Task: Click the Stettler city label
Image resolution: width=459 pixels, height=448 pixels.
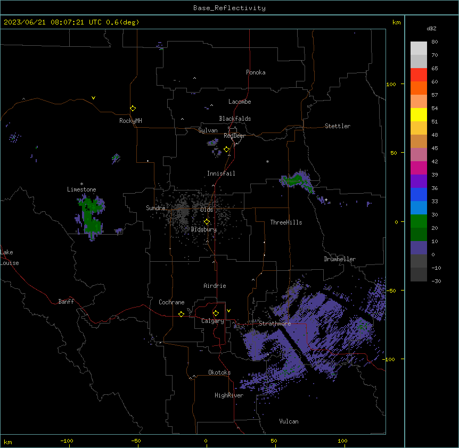Action: 338,126
